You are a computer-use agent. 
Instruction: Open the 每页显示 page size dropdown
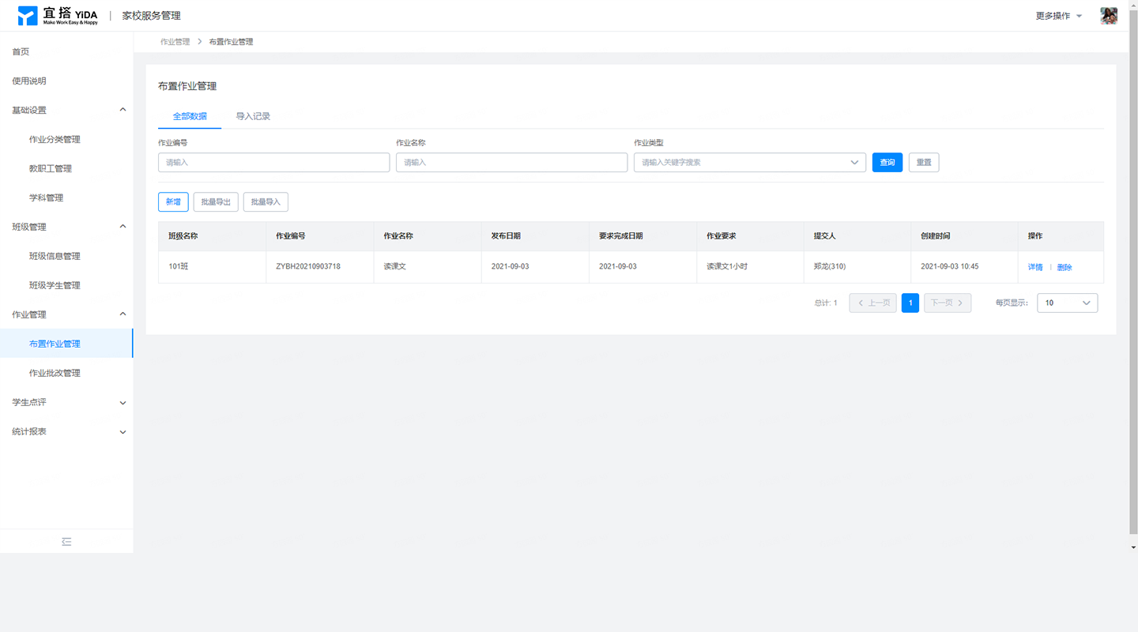1067,303
